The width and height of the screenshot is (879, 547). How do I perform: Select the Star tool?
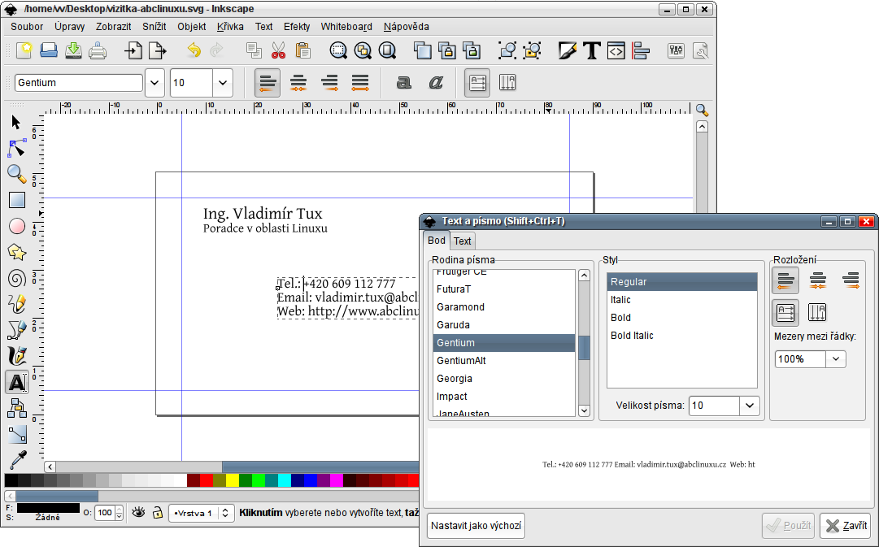pos(17,252)
